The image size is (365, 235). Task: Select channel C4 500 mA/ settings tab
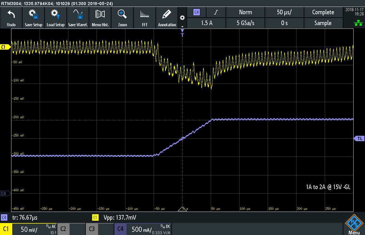click(143, 229)
